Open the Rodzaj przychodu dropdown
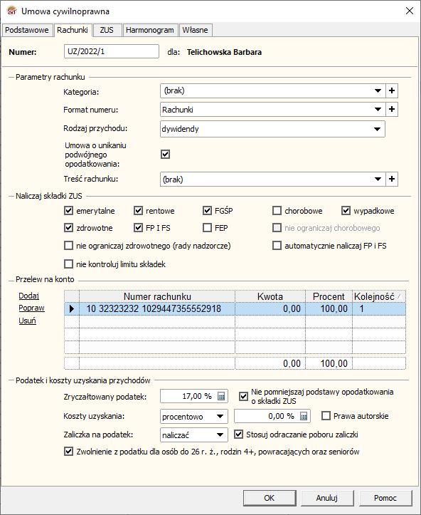421x515 pixels. pyautogui.click(x=377, y=129)
